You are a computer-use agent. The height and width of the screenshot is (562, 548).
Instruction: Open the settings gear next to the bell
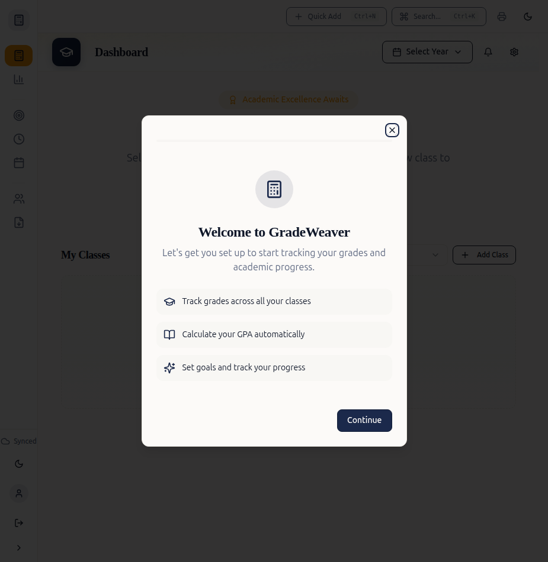tap(514, 52)
